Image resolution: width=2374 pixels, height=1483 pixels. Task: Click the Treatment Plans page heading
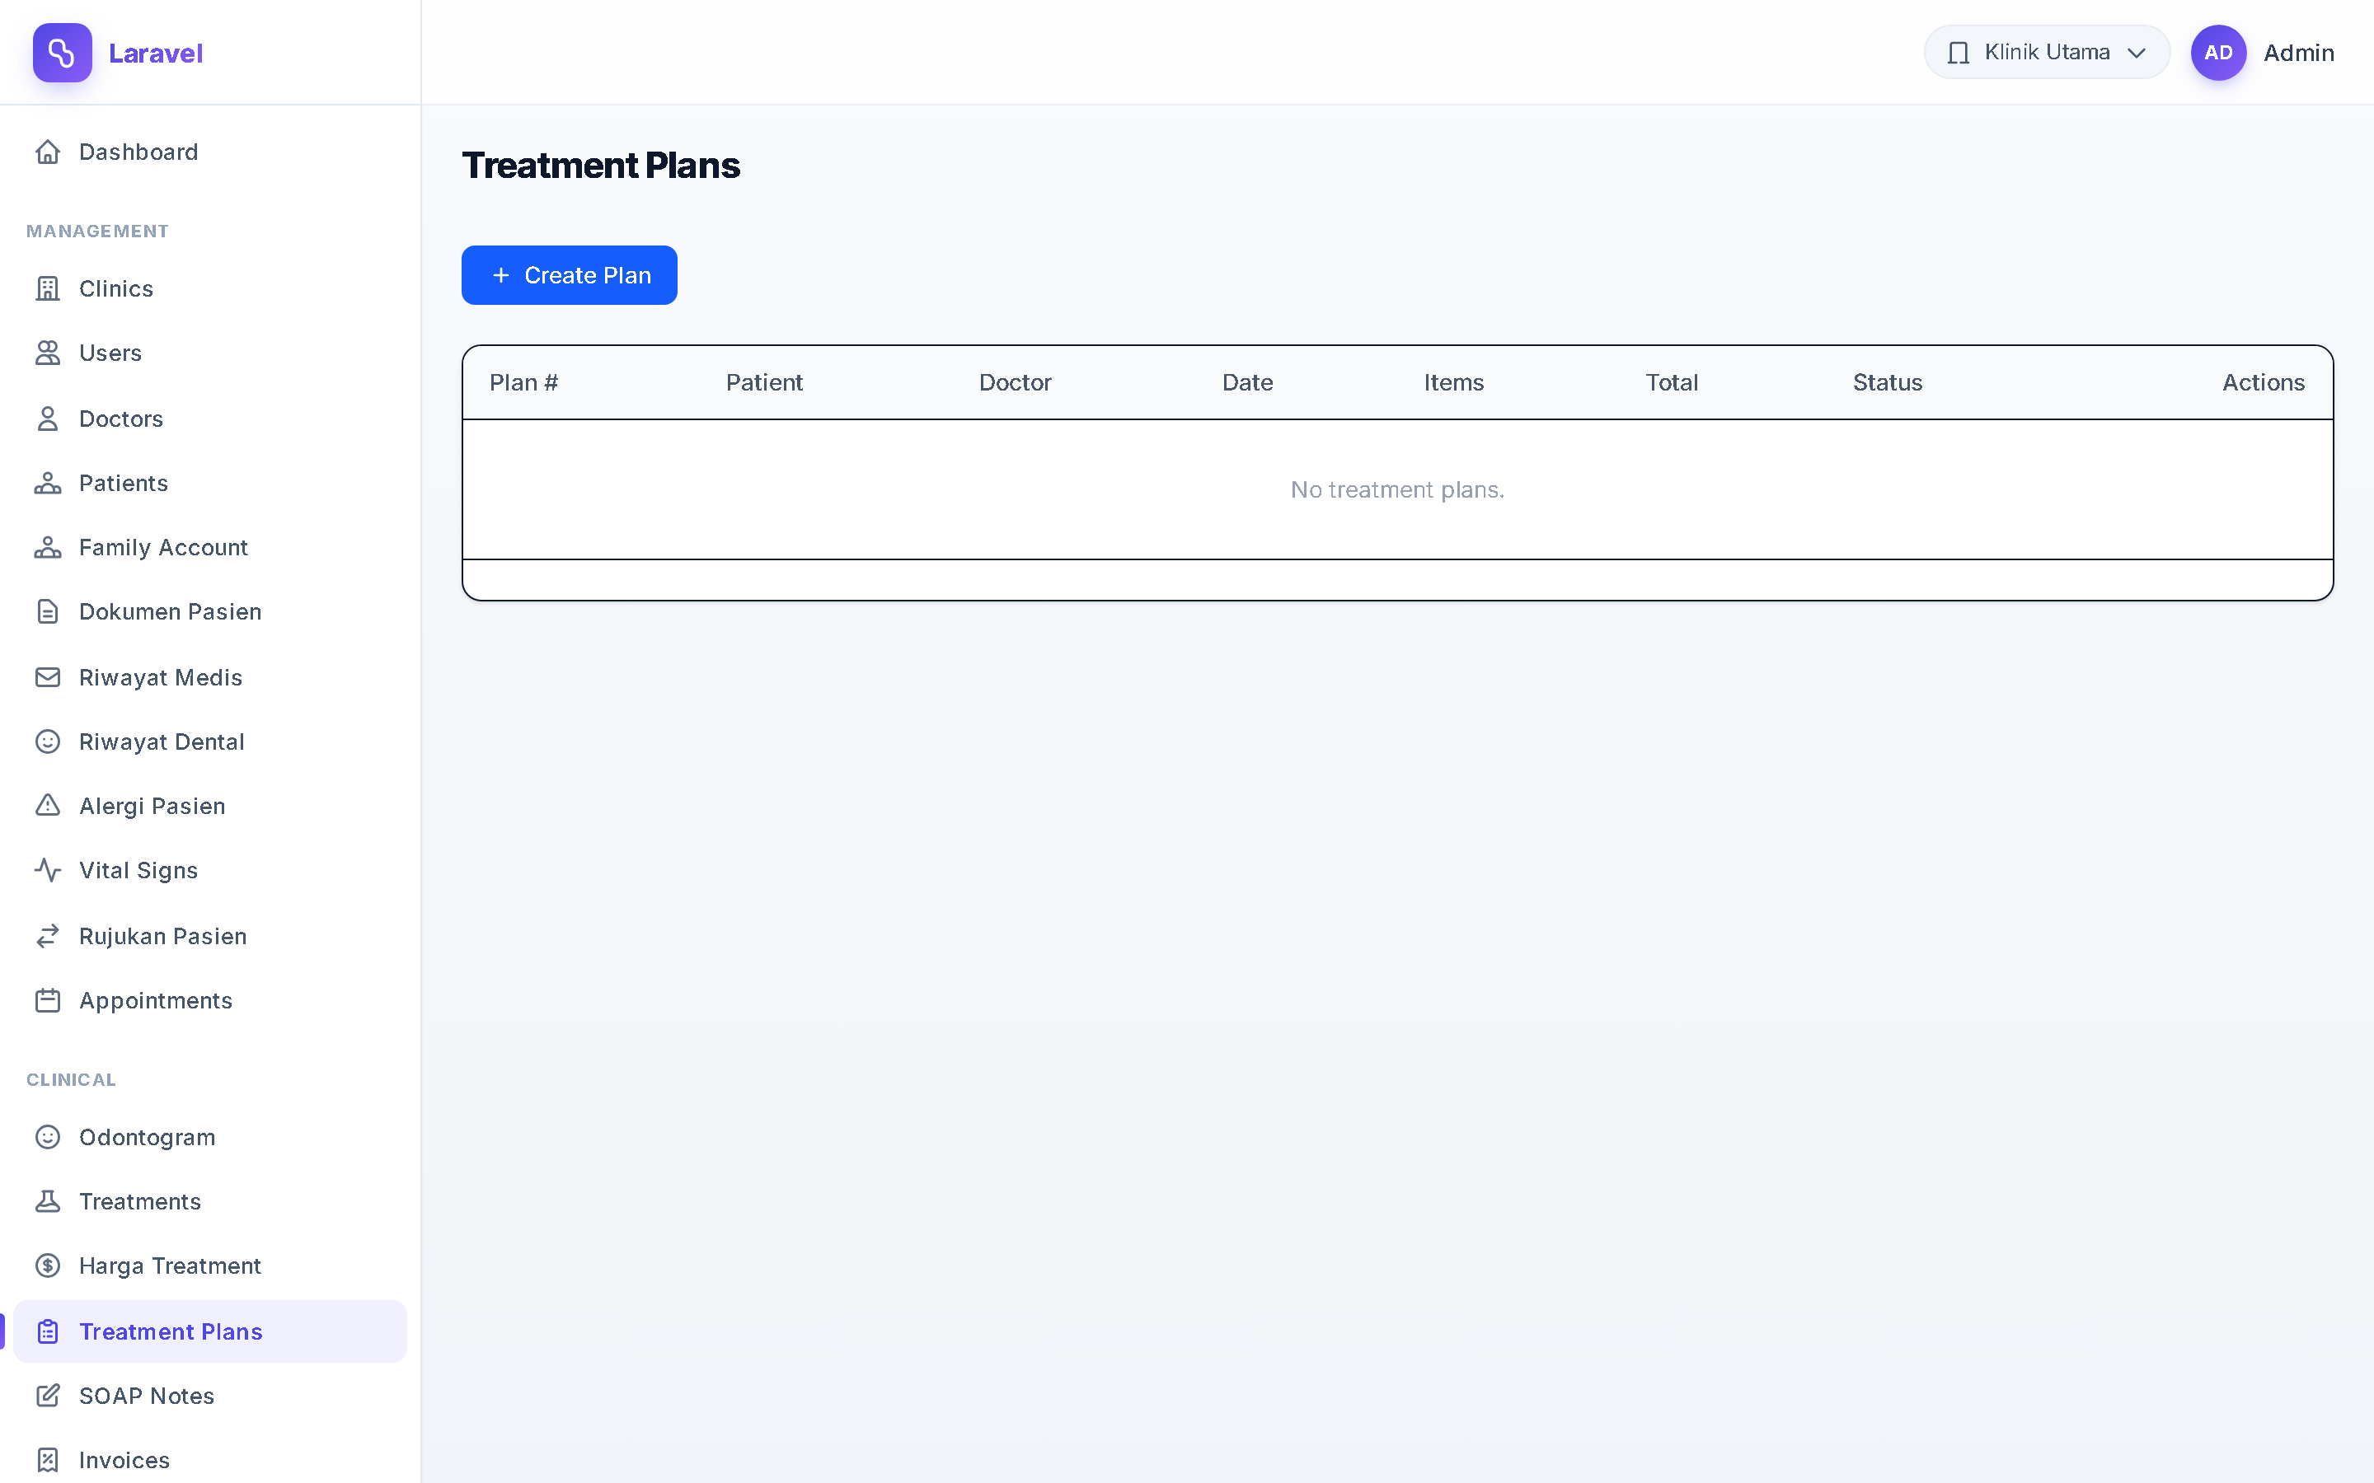click(602, 166)
